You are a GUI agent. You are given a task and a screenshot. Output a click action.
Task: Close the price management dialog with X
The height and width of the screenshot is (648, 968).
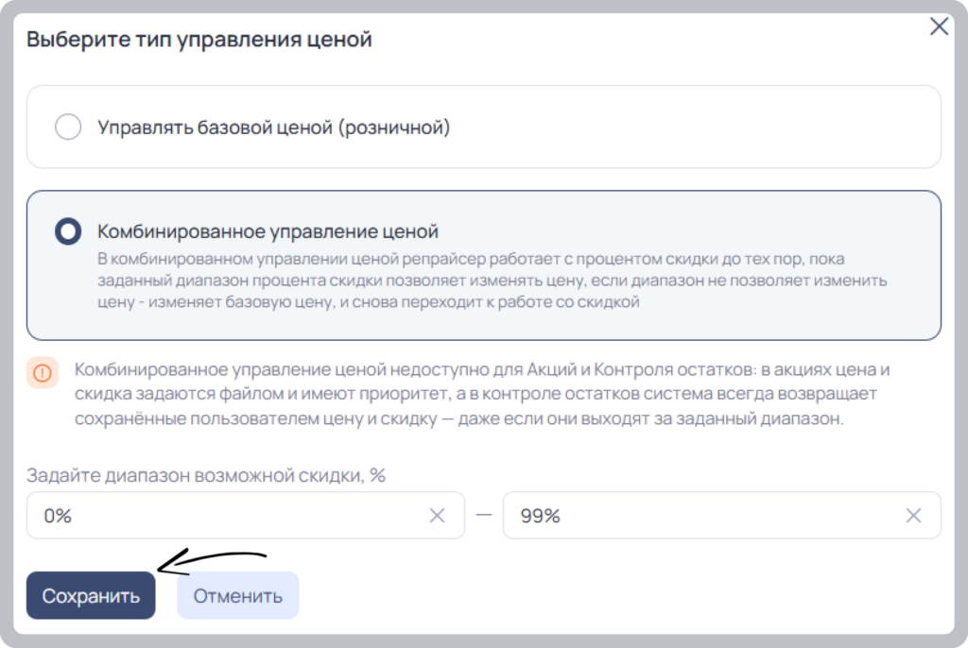[939, 26]
